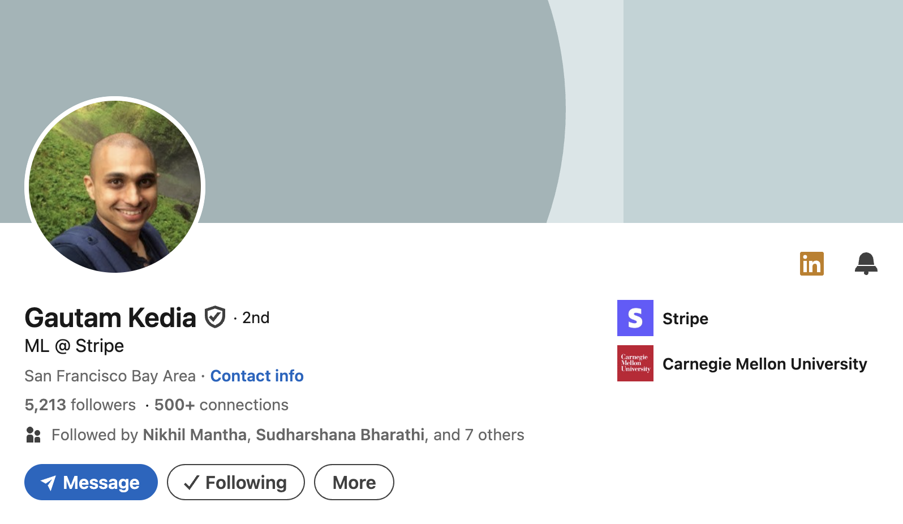Click the followers icon beside 'Followed by'

[x=33, y=435]
